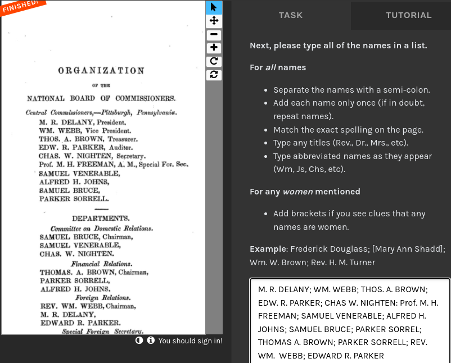Toggle image contrast half-circle icon
This screenshot has height=363, width=451.
139,341
